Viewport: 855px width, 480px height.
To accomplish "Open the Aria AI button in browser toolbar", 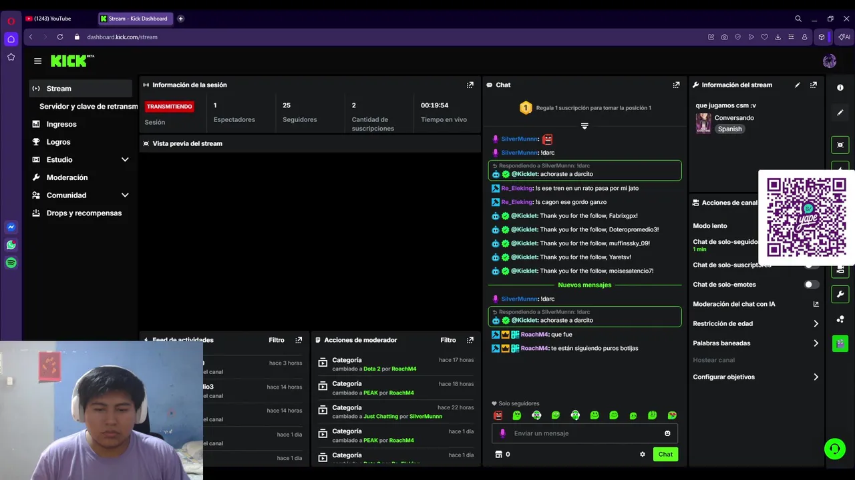I will (844, 37).
